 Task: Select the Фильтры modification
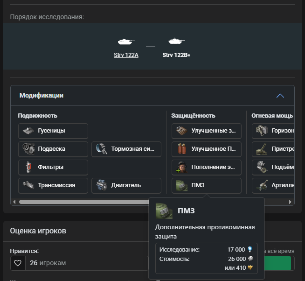pyautogui.click(x=53, y=167)
